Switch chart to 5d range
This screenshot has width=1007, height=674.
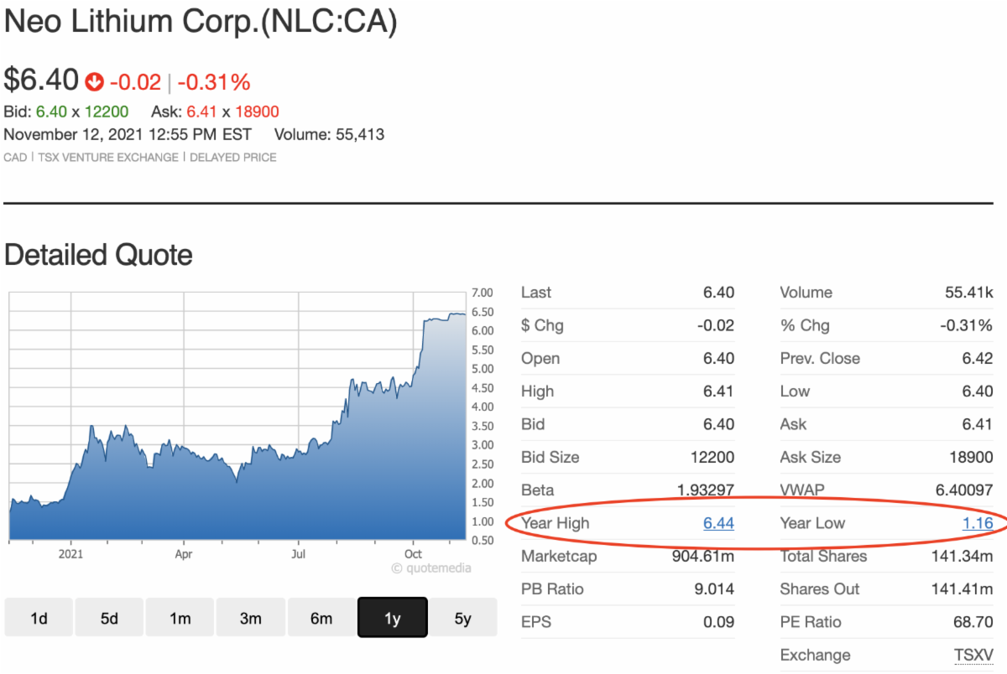[x=109, y=619]
